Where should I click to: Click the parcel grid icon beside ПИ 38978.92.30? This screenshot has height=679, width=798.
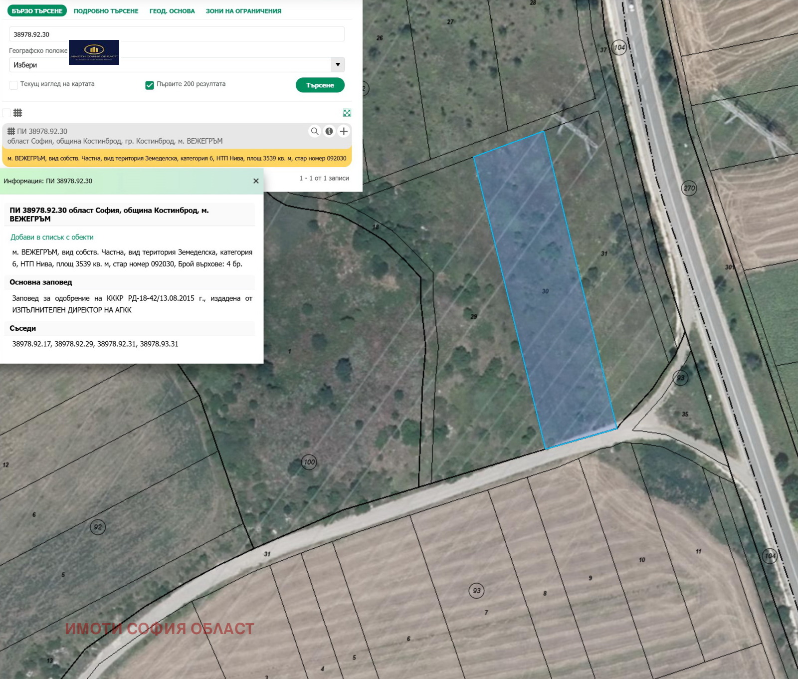[x=11, y=132]
